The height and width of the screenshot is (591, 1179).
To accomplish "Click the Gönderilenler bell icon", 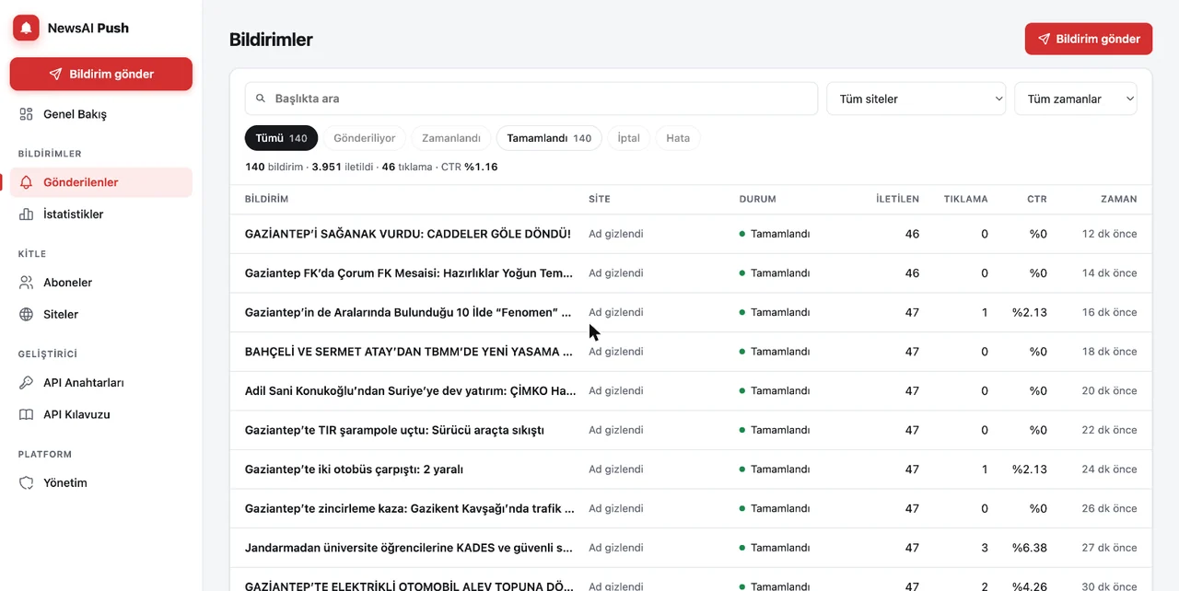I will 27,182.
